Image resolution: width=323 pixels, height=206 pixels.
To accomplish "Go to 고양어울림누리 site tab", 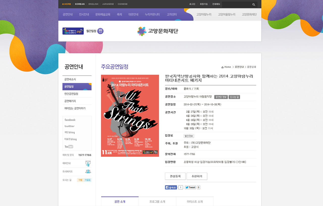I will [x=227, y=14].
